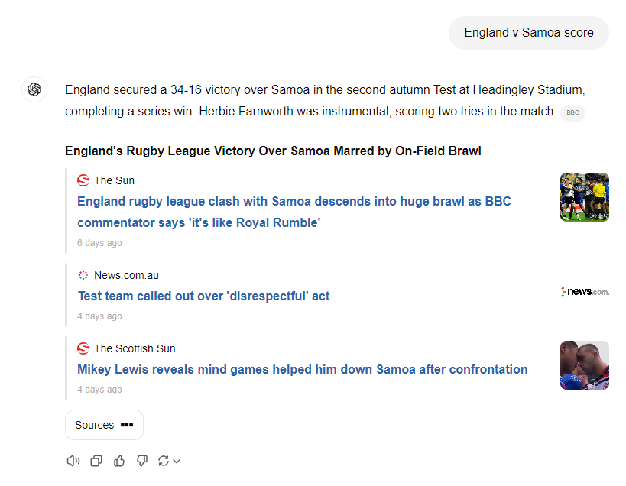Click the regenerate response arrows icon
Screen dimensions: 626x486
163,461
